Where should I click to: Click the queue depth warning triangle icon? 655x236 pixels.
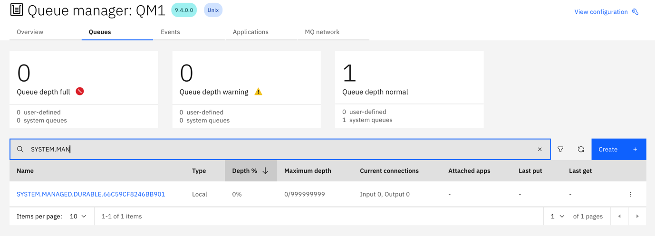pos(258,92)
